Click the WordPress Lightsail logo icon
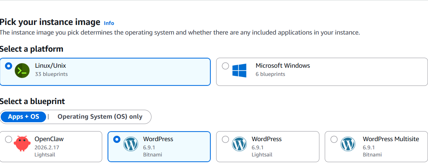428x165 pixels. coord(239,144)
